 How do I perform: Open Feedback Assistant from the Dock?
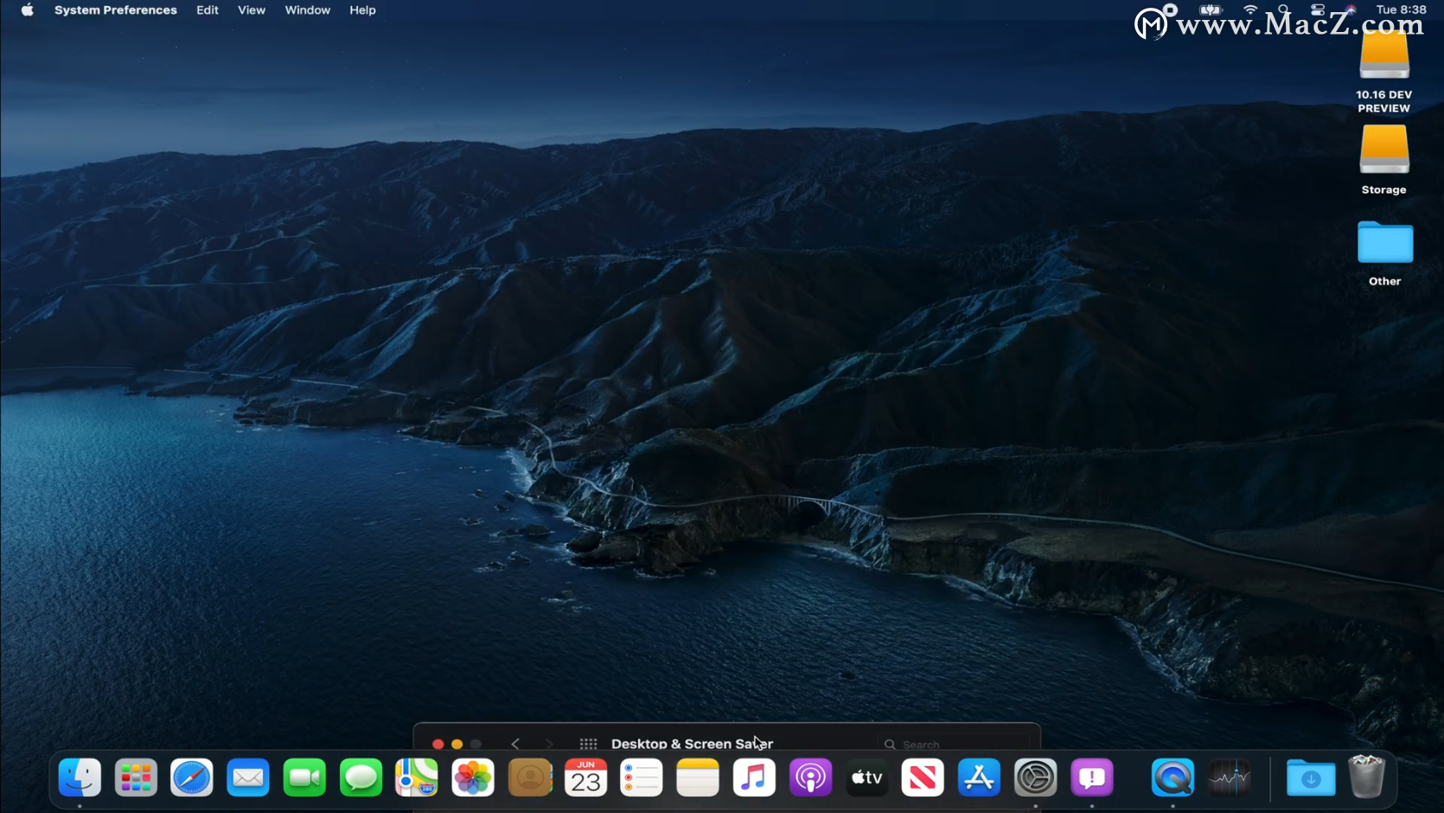1092,778
